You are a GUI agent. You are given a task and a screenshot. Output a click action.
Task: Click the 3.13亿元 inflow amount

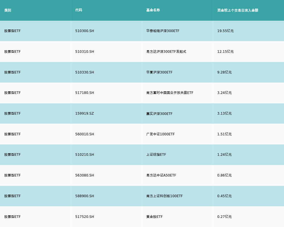click(x=224, y=113)
